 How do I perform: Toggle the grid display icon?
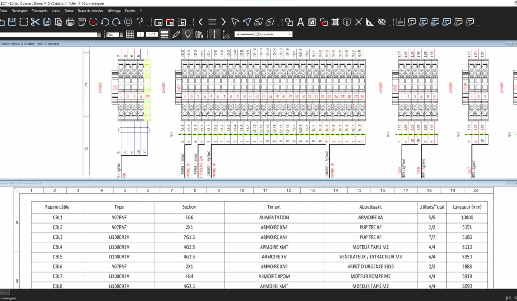[x=130, y=34]
